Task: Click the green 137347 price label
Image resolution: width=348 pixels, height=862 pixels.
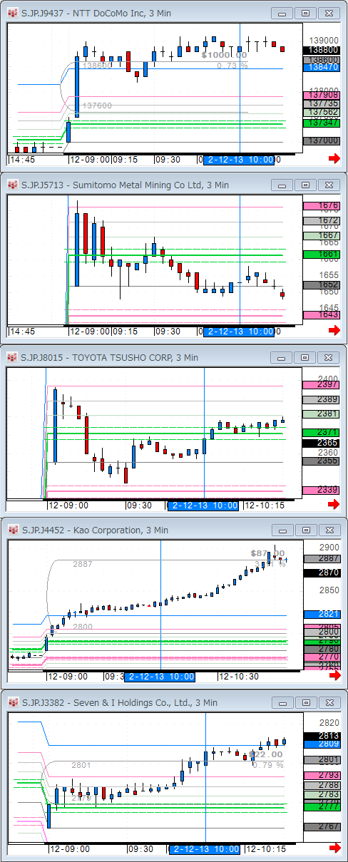Action: (x=322, y=123)
